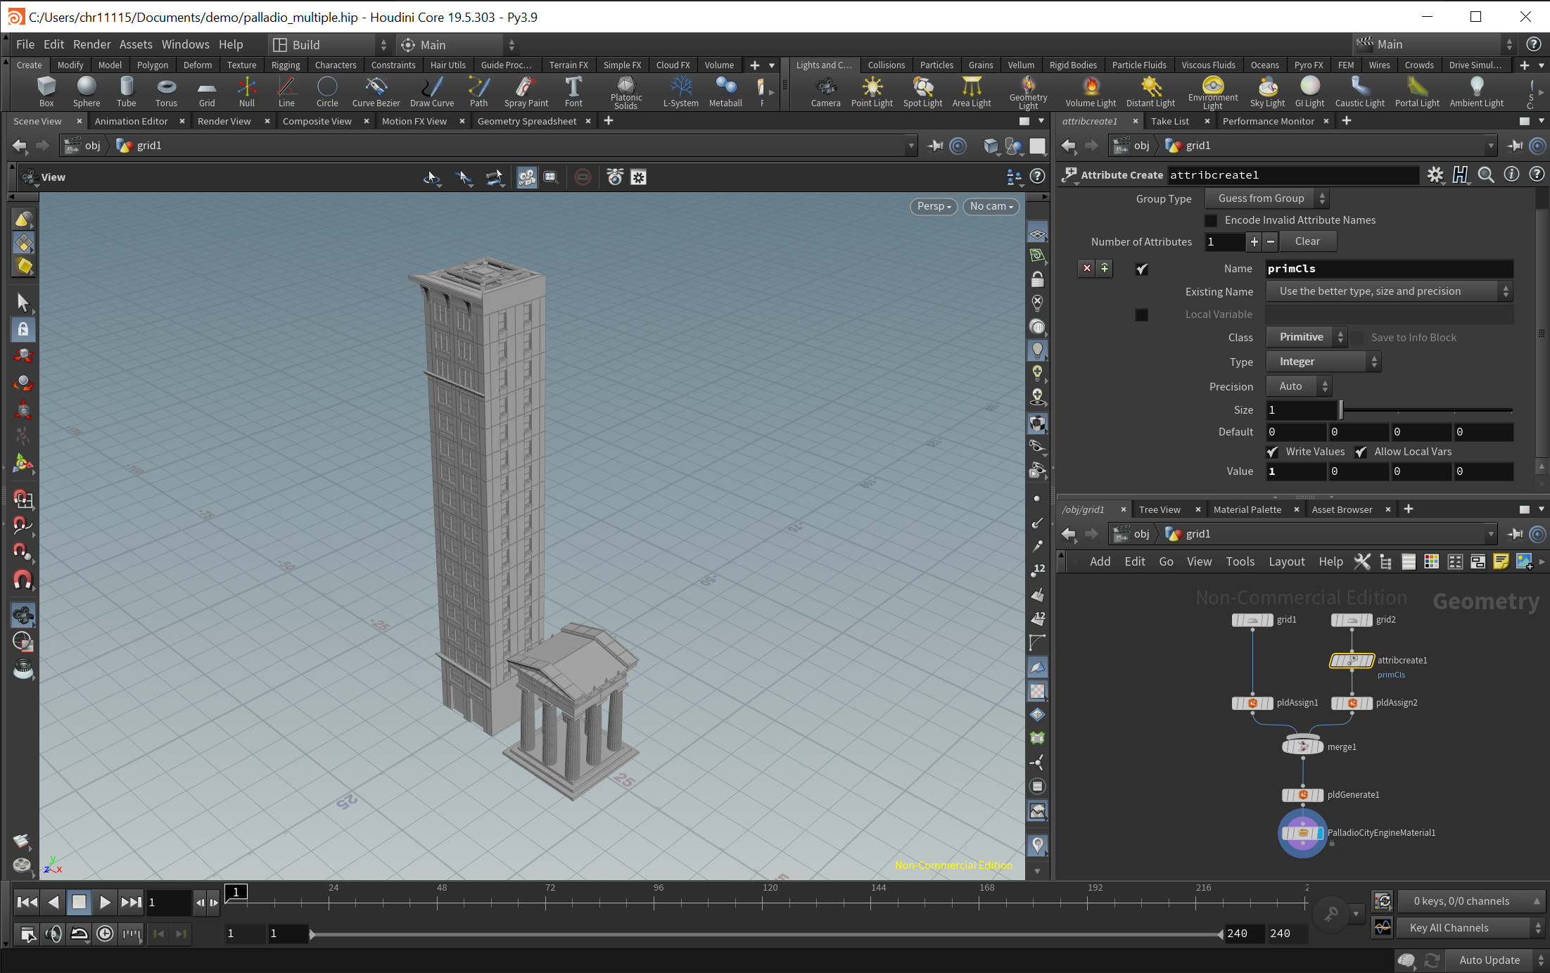Add a Tube primitive from shelf

127,91
